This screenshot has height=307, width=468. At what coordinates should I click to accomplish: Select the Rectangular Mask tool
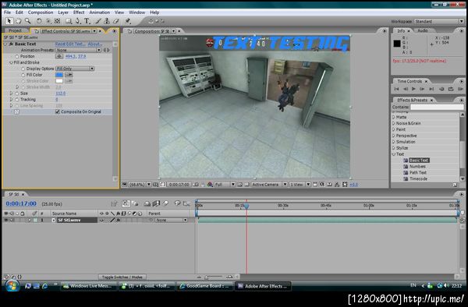point(69,21)
